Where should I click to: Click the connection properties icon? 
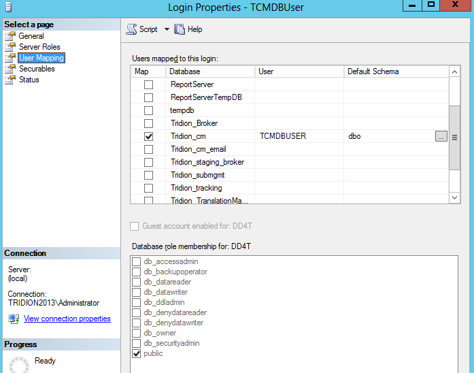(x=14, y=319)
